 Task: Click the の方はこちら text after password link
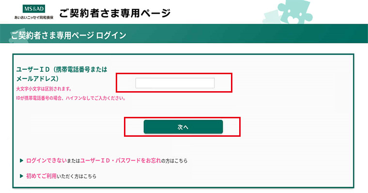point(174,161)
